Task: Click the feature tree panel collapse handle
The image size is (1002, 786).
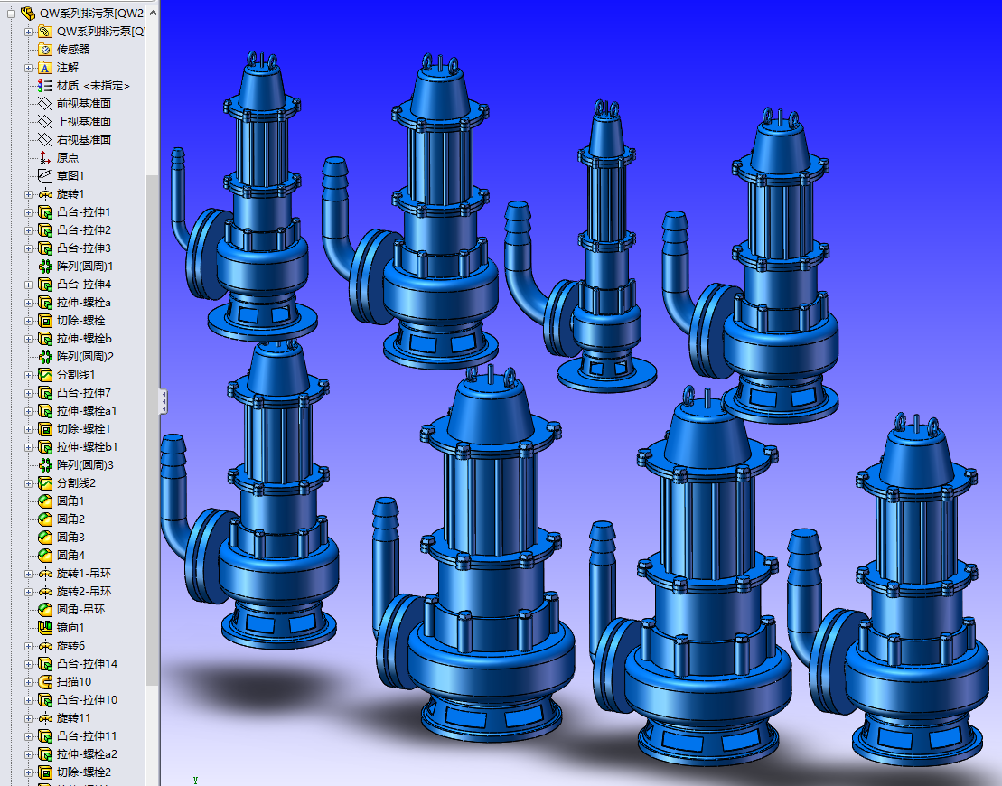Action: pos(164,401)
